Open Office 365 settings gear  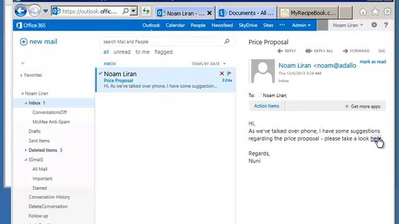tap(374, 25)
